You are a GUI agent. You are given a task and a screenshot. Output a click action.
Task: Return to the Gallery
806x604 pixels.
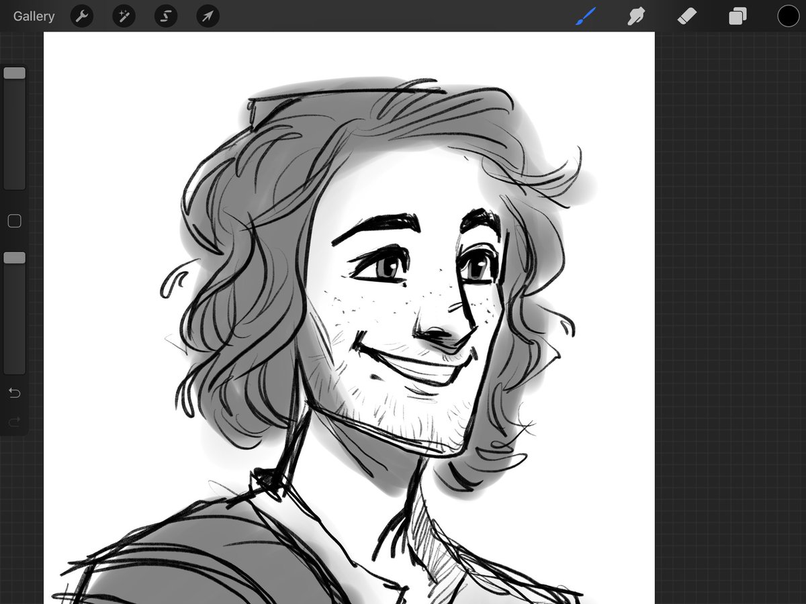[34, 16]
